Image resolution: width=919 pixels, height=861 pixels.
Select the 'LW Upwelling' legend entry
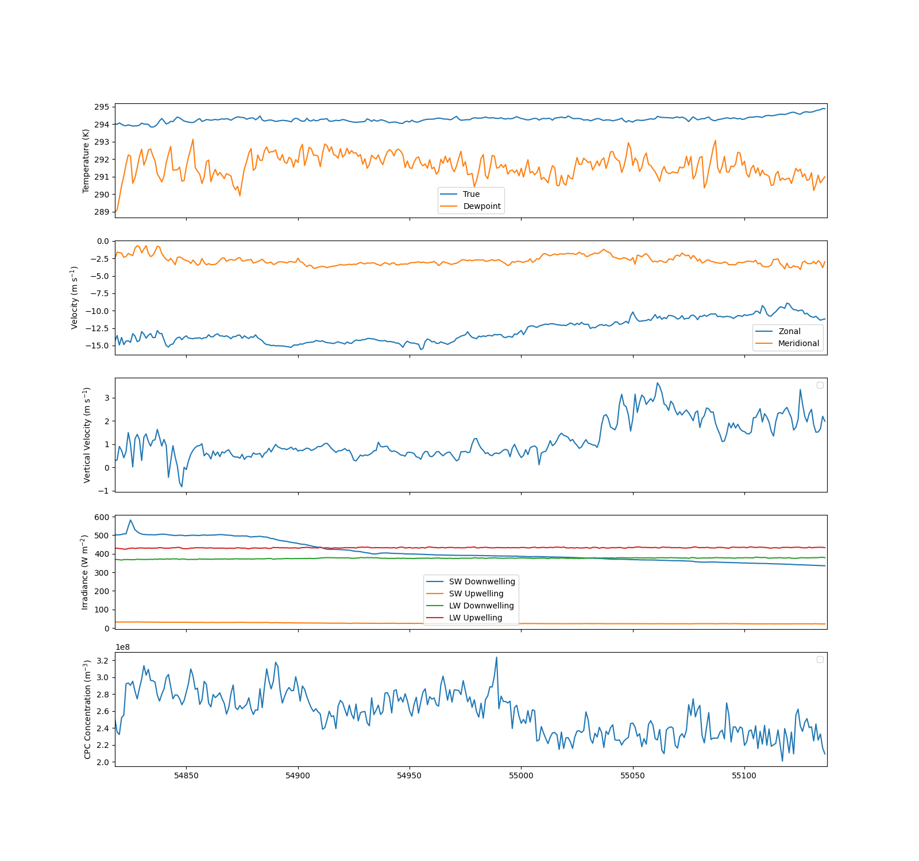pyautogui.click(x=475, y=618)
